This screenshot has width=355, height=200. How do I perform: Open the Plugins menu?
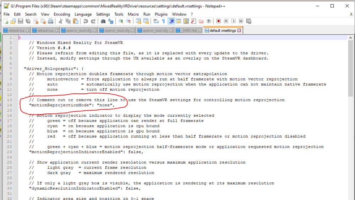[161, 14]
